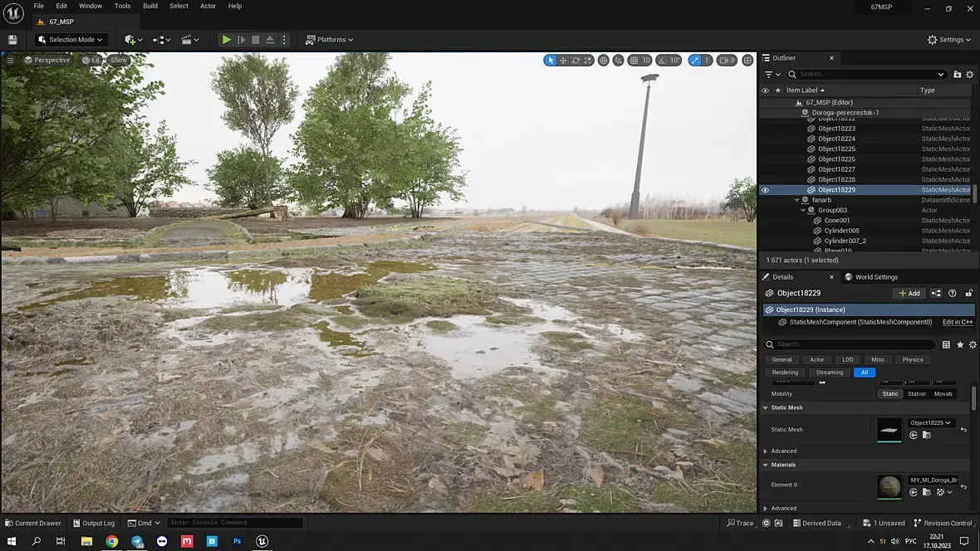Click the Play in editor button

pos(226,39)
